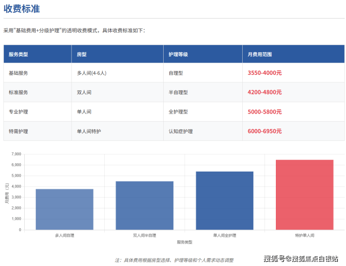Click the 4200-4800元 price
This screenshot has width=346, height=266.
(265, 93)
